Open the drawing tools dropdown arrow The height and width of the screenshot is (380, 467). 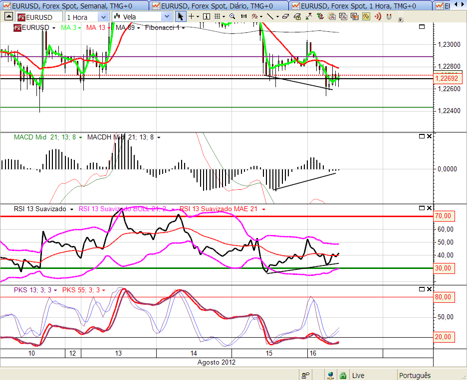277,17
